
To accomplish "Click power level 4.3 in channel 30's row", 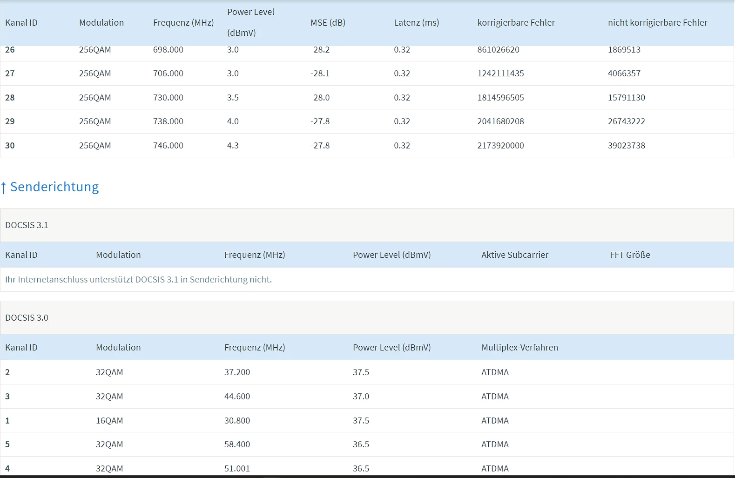I will click(233, 146).
